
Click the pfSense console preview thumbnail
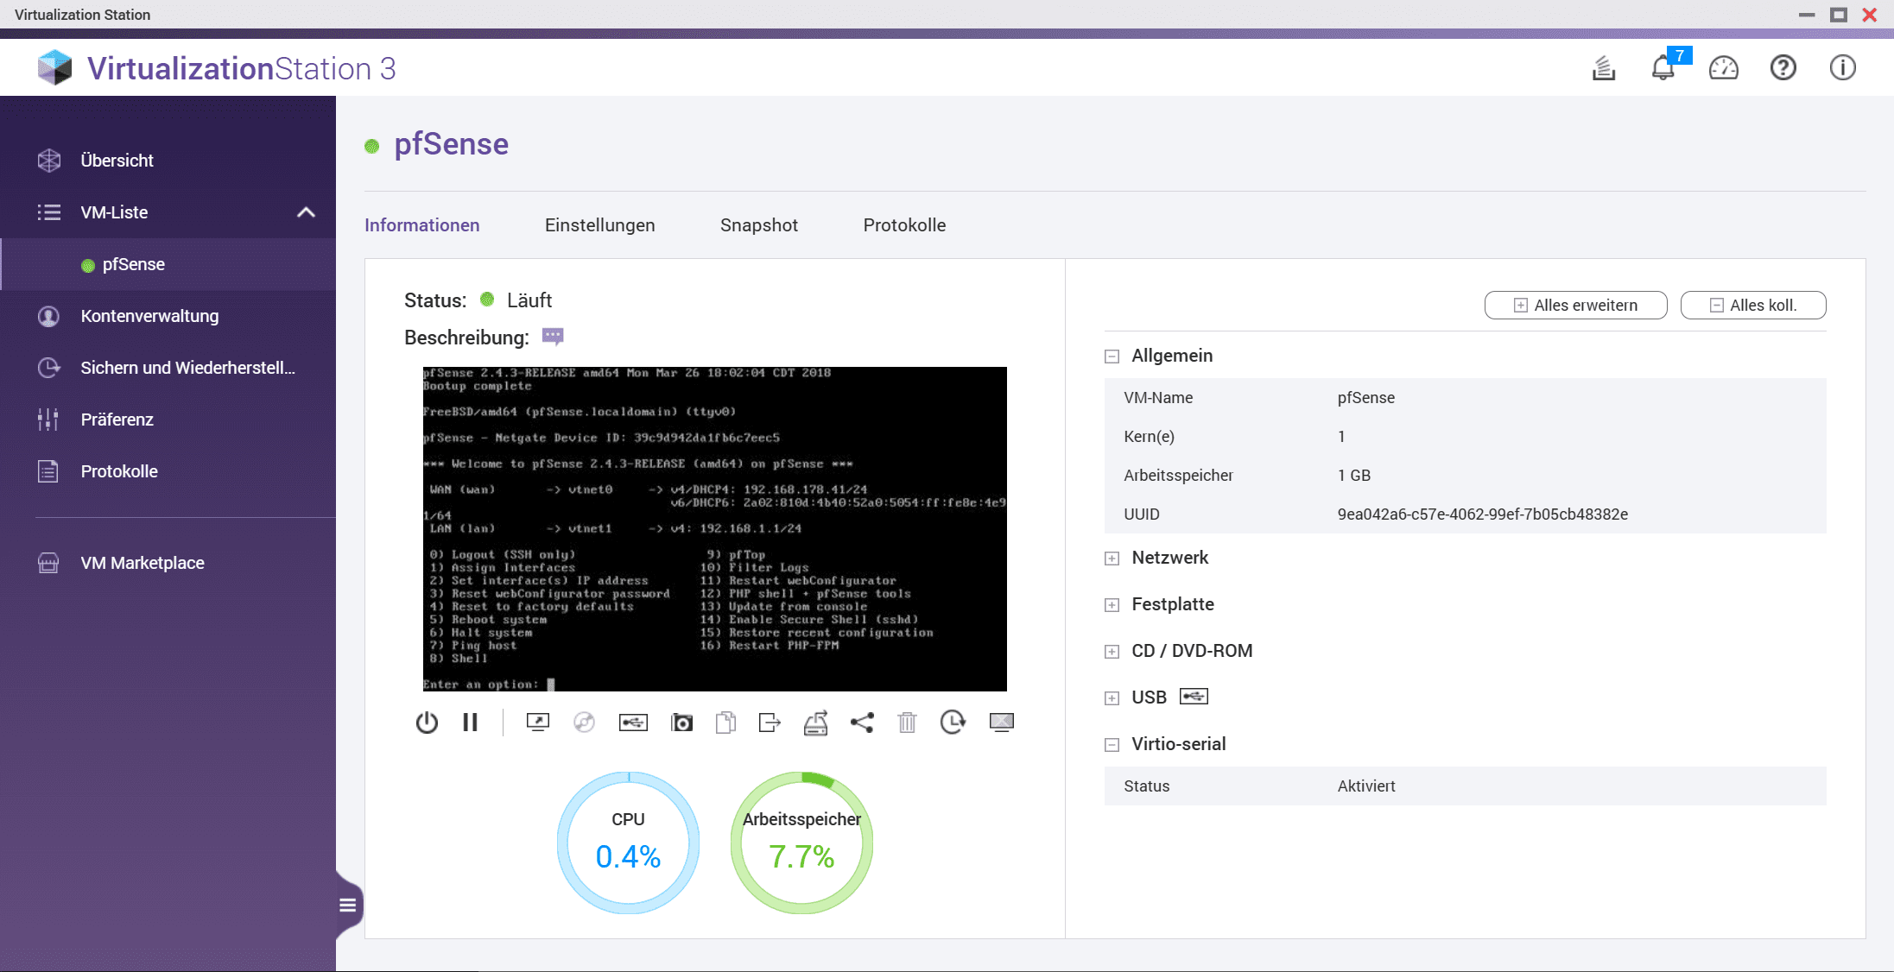pyautogui.click(x=714, y=528)
